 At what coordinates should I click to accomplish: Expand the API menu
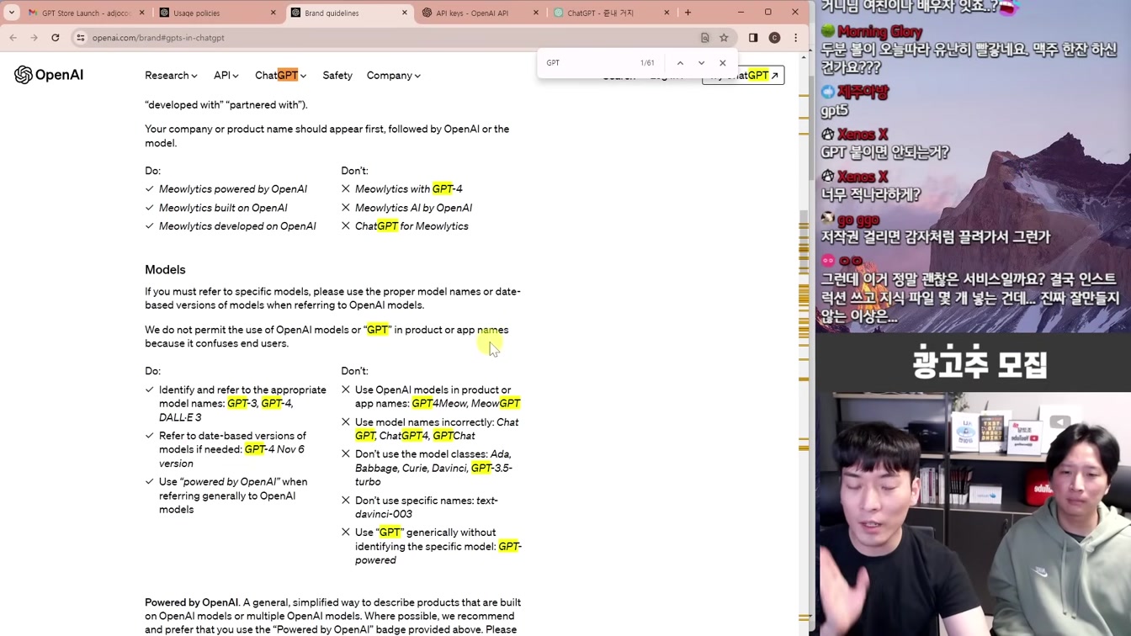(226, 76)
